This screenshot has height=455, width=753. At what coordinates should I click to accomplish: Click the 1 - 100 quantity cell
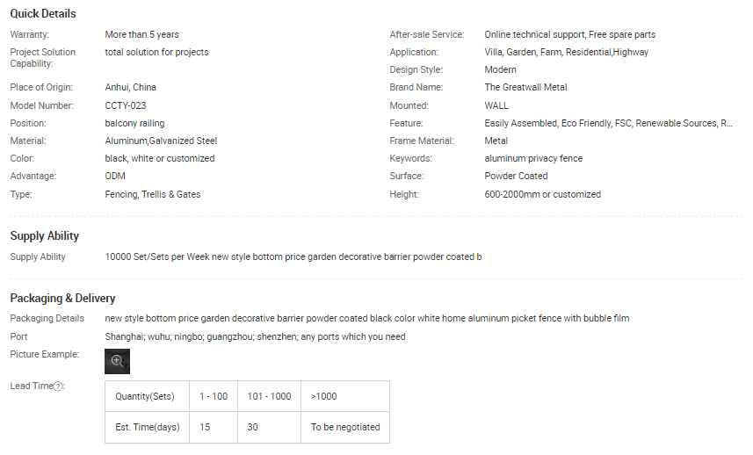[214, 396]
